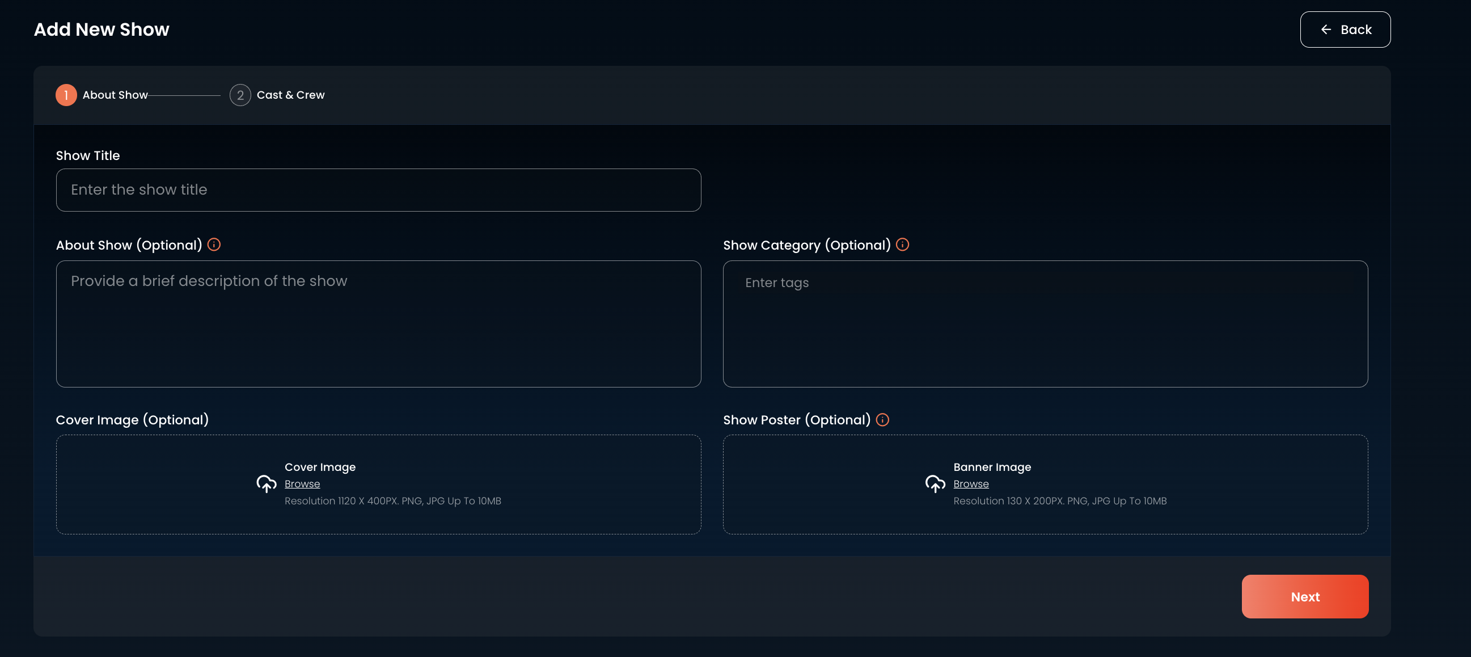
Task: Focus the Show Title input field
Action: coord(378,190)
